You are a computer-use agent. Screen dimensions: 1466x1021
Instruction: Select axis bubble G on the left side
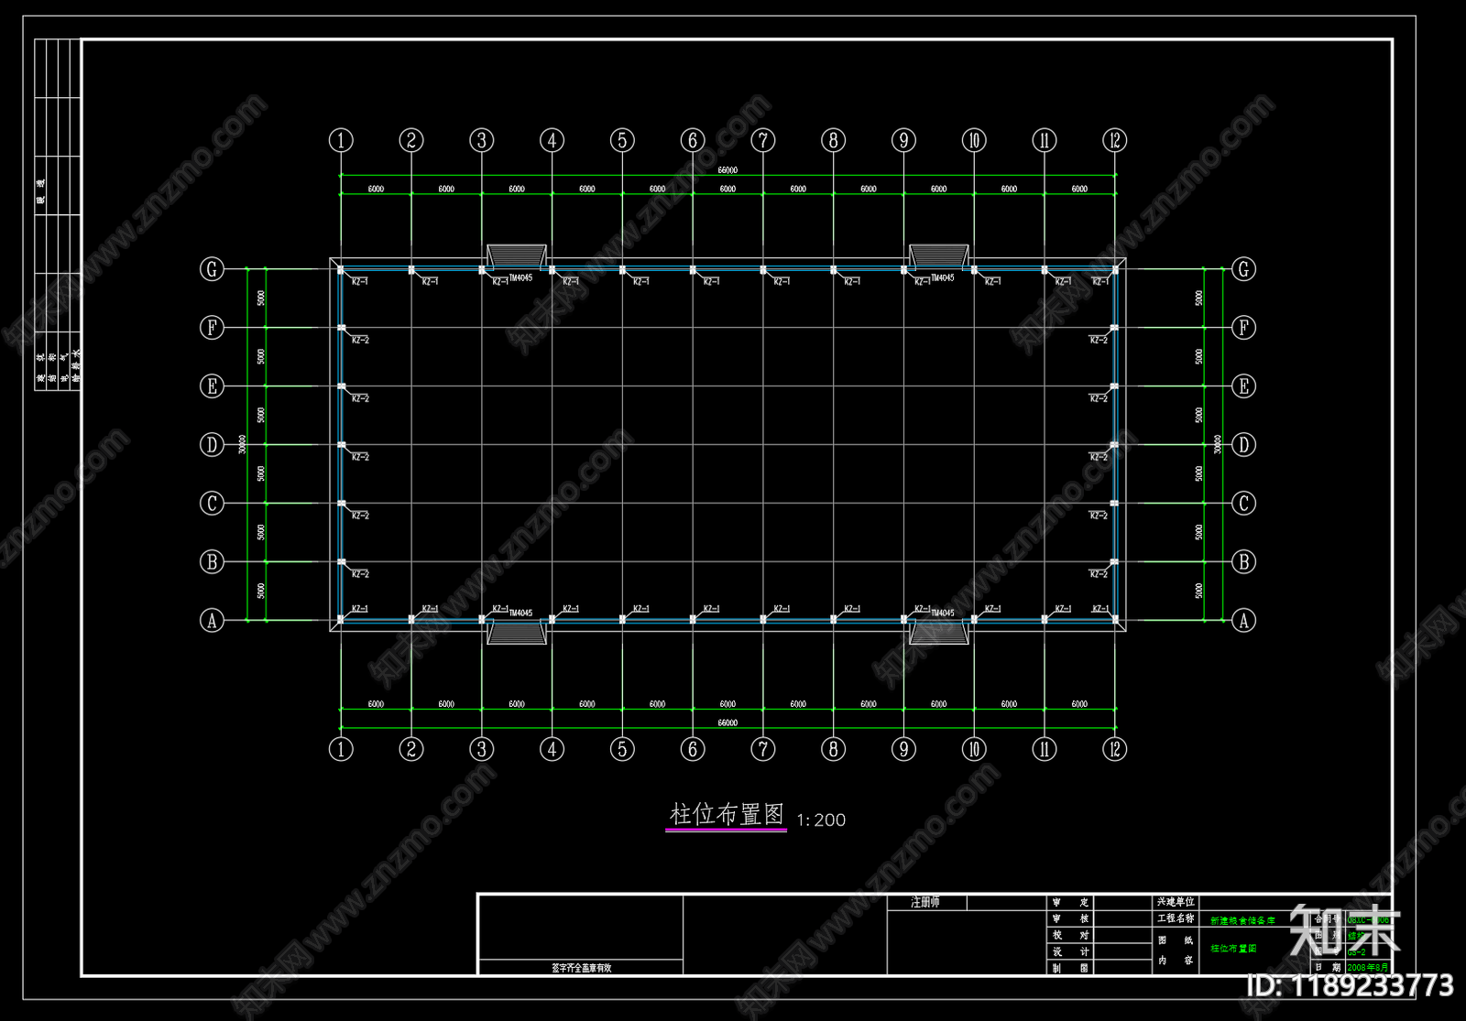click(212, 269)
